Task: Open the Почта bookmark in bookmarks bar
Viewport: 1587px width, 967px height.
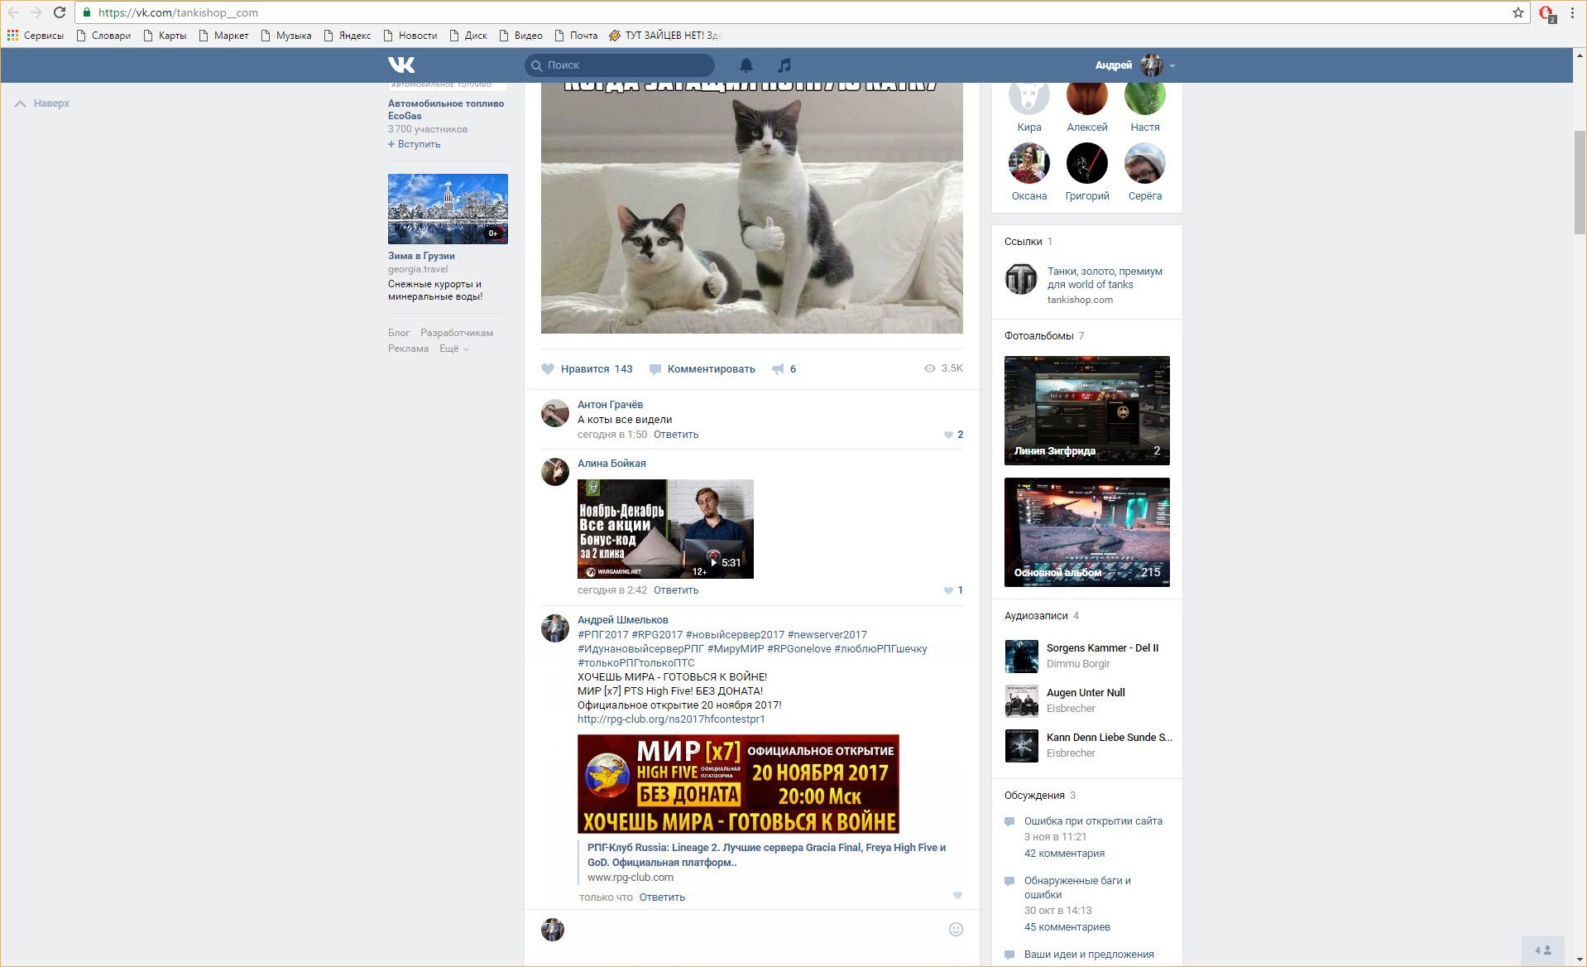Action: (575, 36)
